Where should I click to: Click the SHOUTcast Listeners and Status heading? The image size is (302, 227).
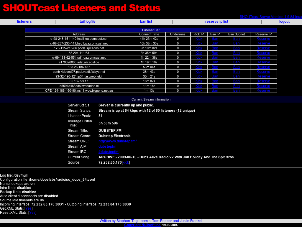(82, 8)
